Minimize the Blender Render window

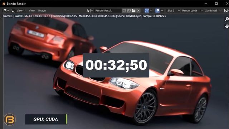click(206, 4)
